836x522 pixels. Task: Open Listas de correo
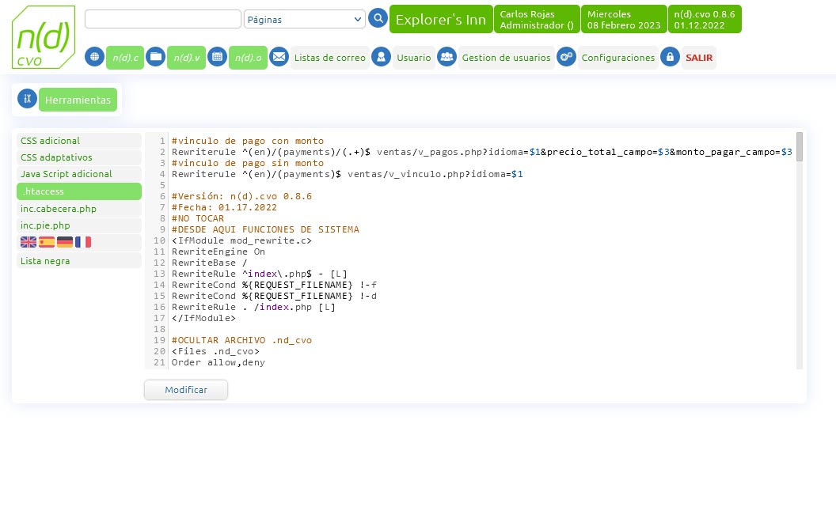pos(330,58)
